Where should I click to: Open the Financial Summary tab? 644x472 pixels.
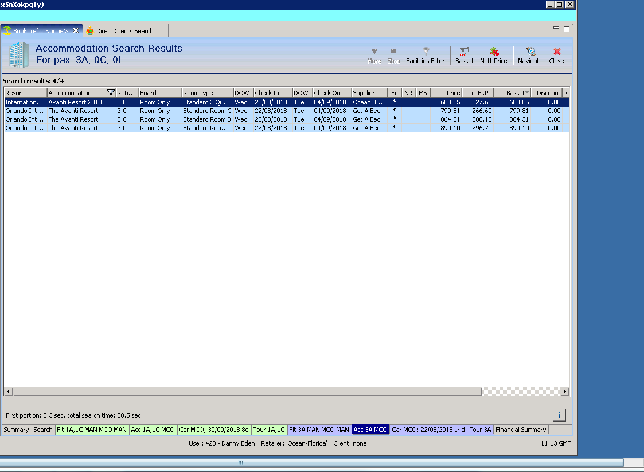click(520, 430)
